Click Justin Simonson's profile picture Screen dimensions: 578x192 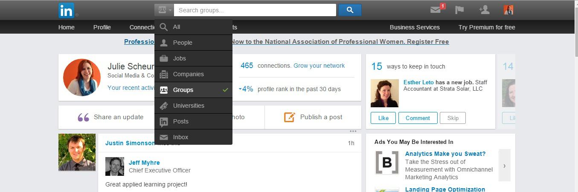77,152
